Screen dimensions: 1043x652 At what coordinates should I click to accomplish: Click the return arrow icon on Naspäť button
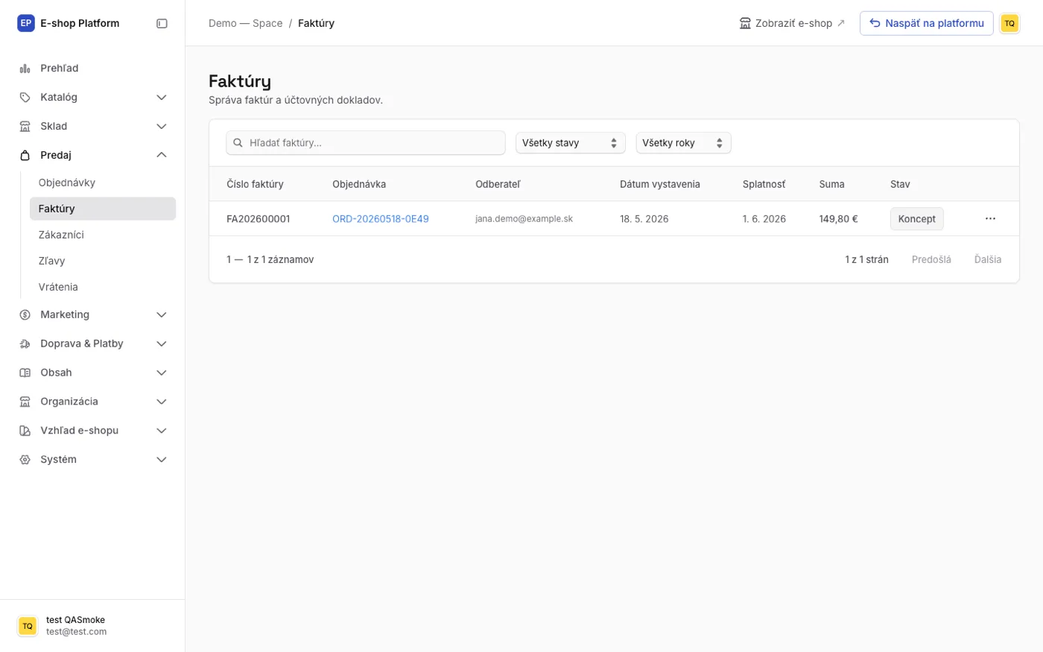875,23
